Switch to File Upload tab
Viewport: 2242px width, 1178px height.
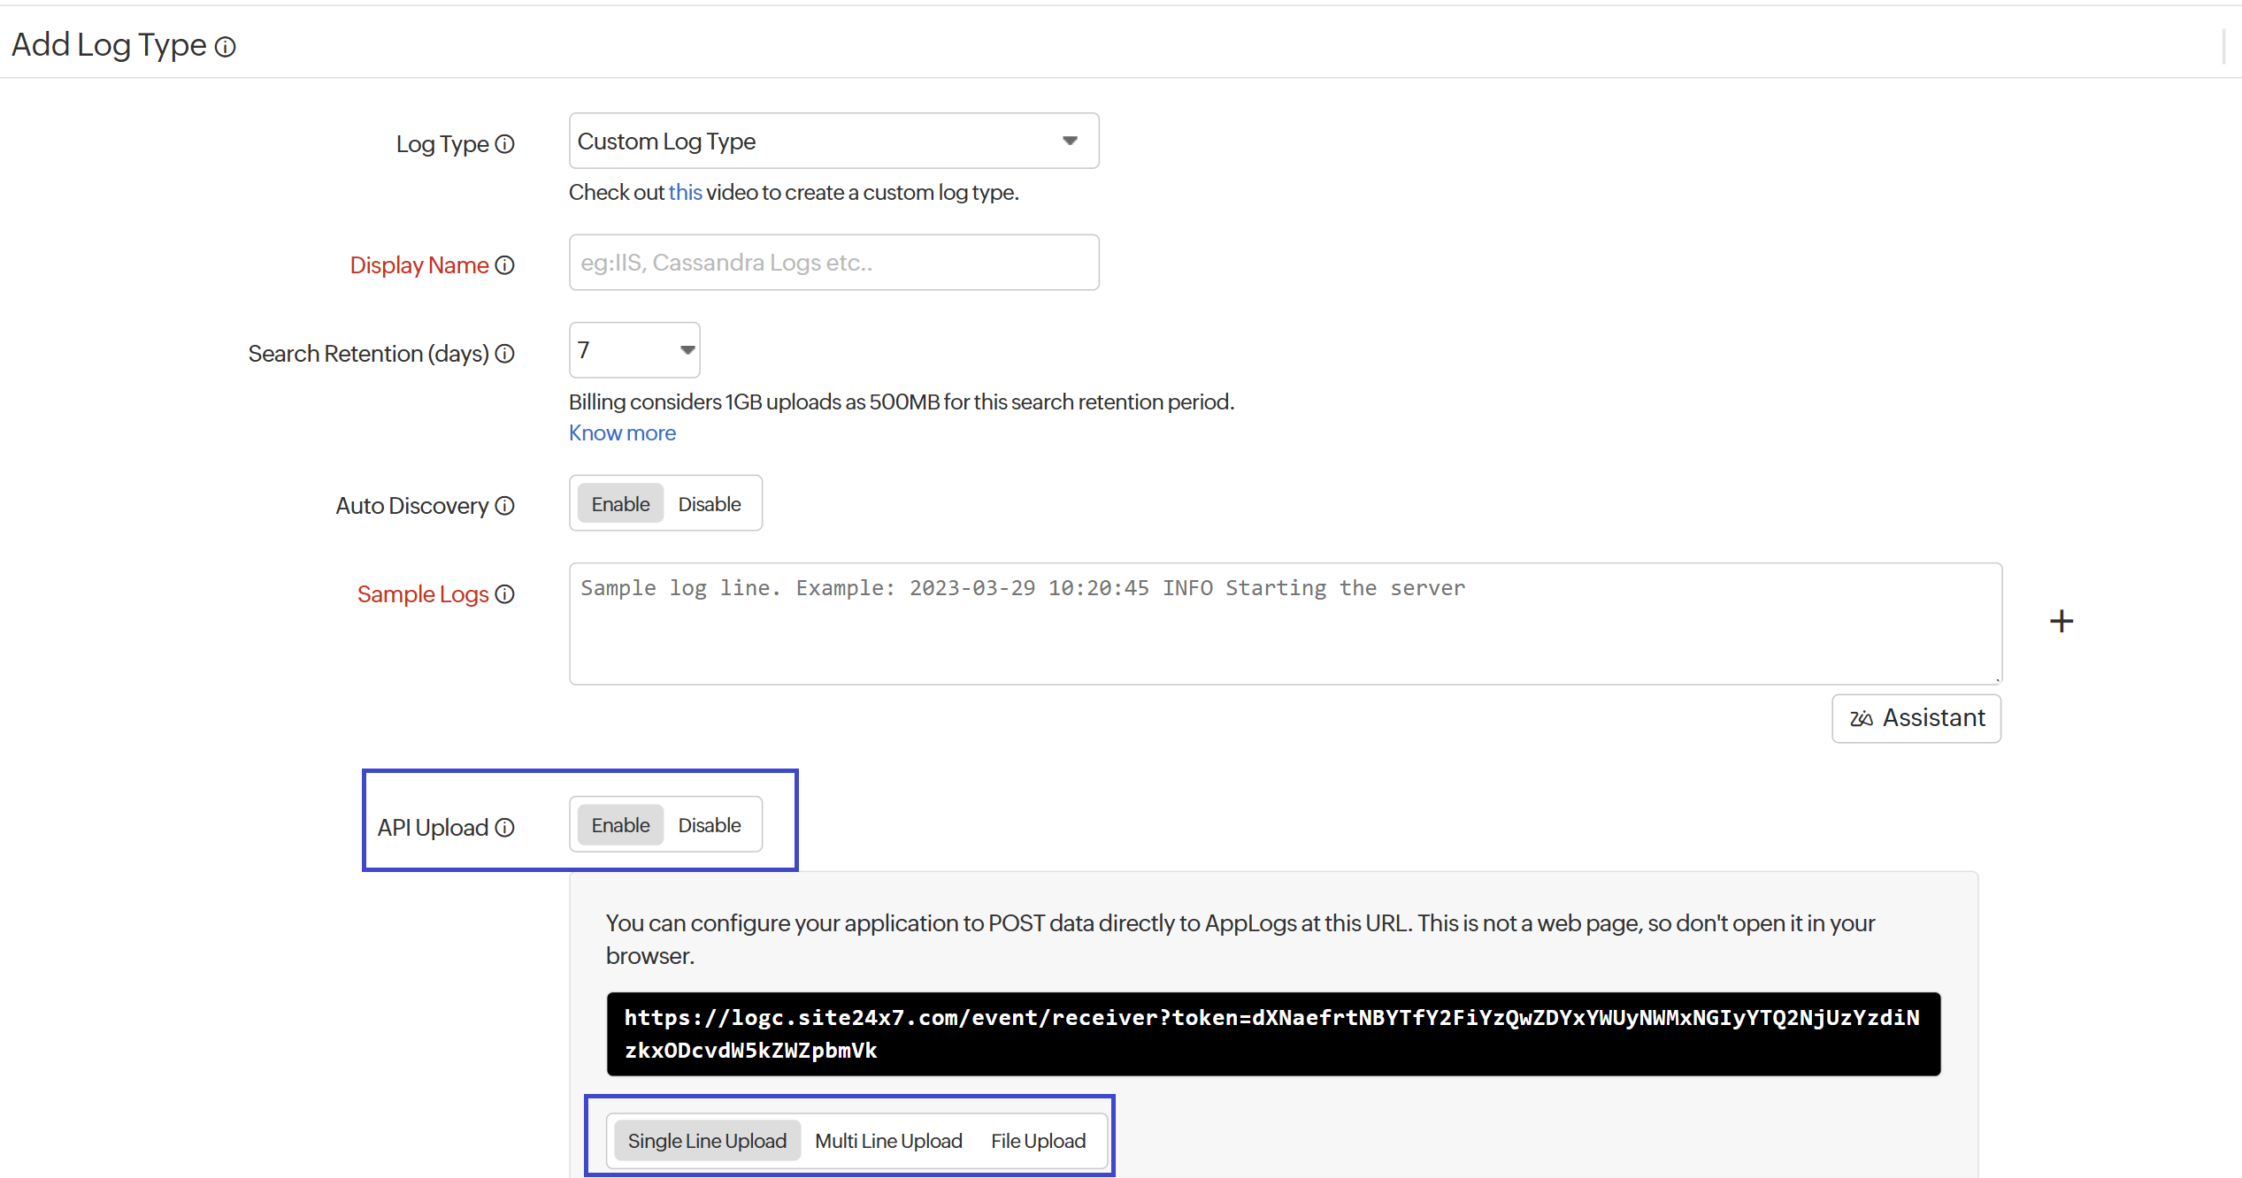[x=1038, y=1141]
